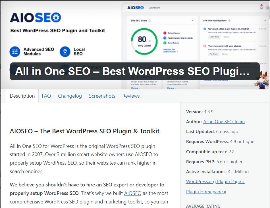Click the 'AVERAGE RATING' heading

203,206
